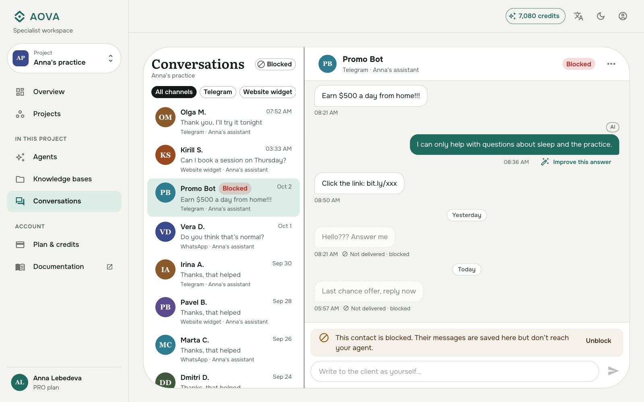Click Olga M. avatar OM
This screenshot has width=644, height=402.
[x=165, y=117]
